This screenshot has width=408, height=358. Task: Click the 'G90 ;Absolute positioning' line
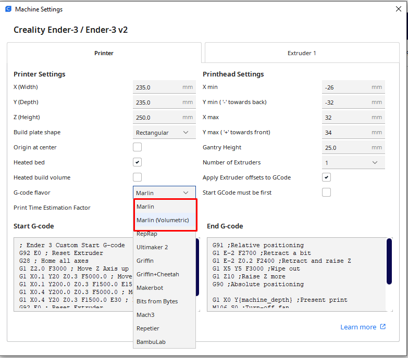click(258, 284)
